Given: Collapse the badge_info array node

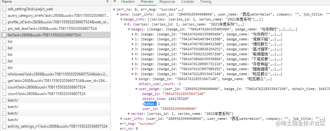Looking at the screenshot, I should pyautogui.click(x=122, y=20).
